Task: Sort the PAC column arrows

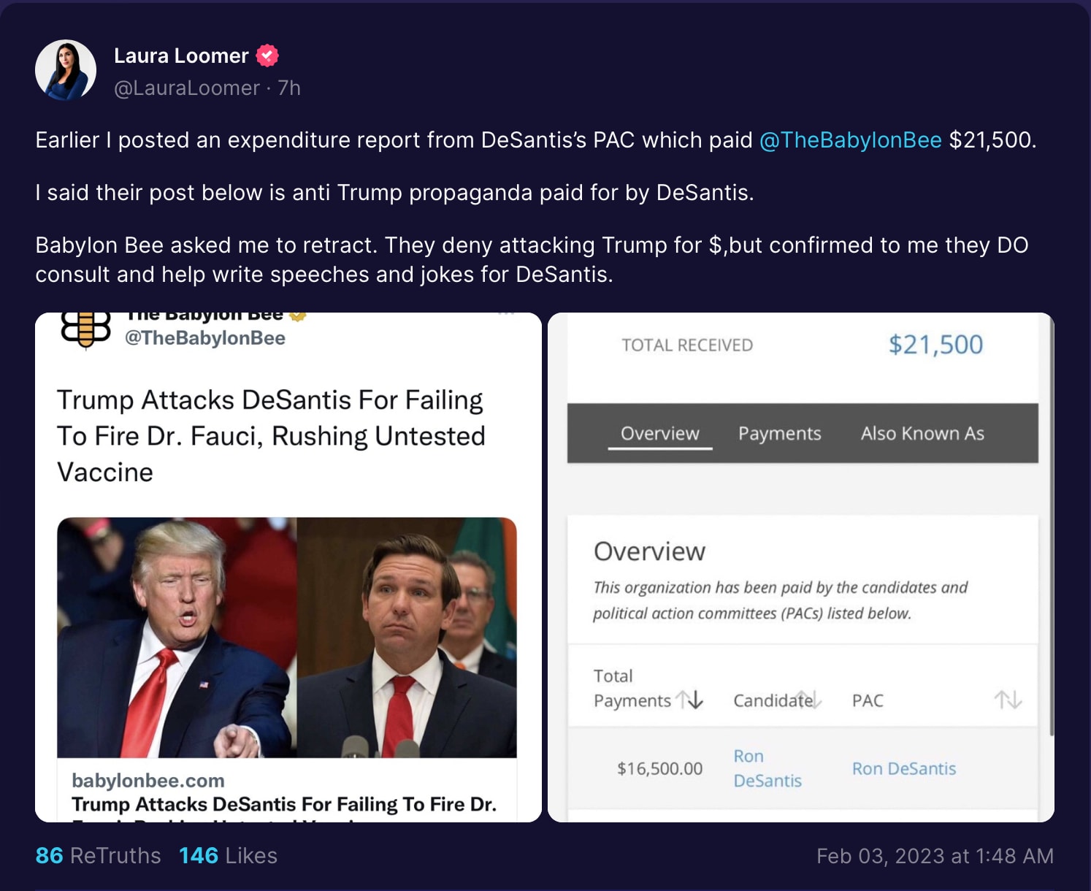Action: tap(1008, 700)
